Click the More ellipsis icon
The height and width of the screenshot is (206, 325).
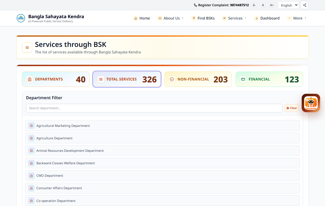click(290, 18)
